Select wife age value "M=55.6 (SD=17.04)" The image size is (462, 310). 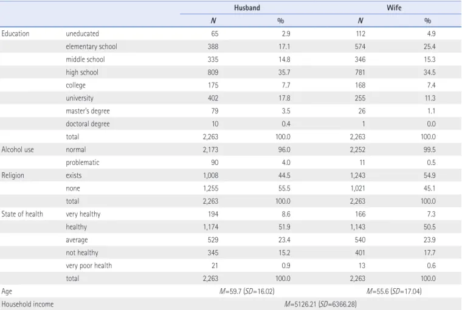(x=394, y=291)
